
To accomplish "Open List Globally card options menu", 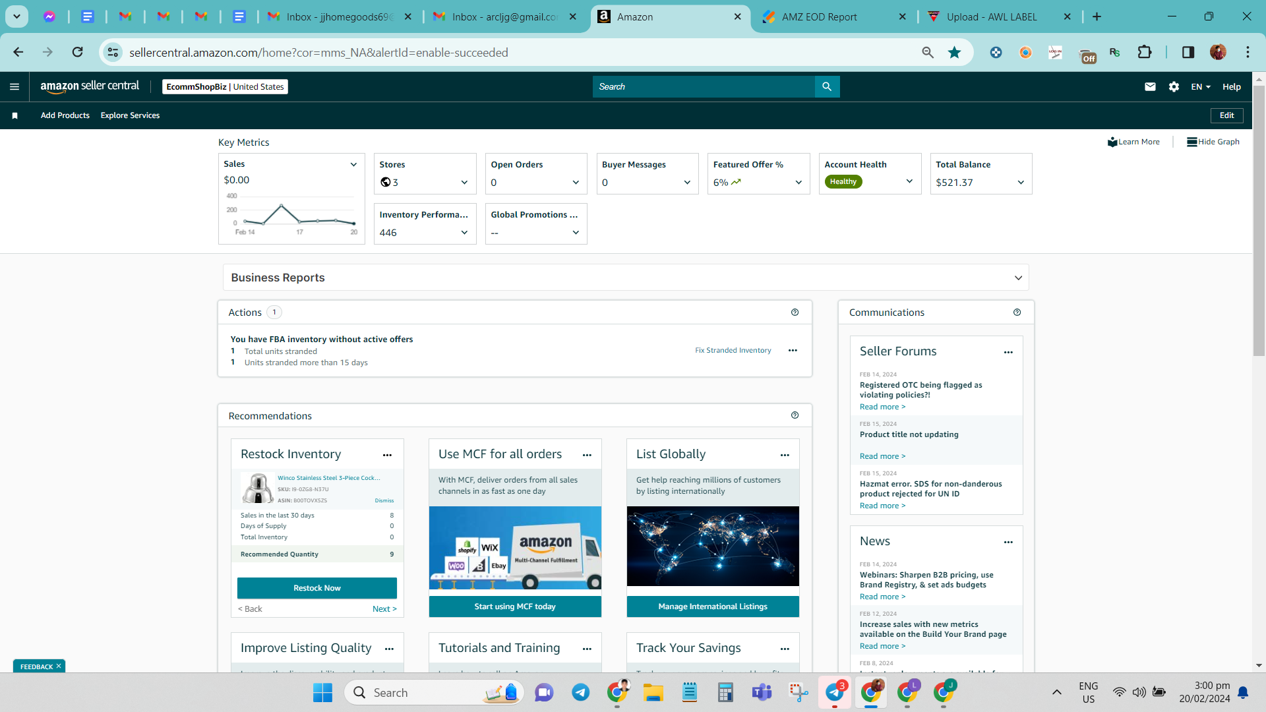I will pos(785,456).
